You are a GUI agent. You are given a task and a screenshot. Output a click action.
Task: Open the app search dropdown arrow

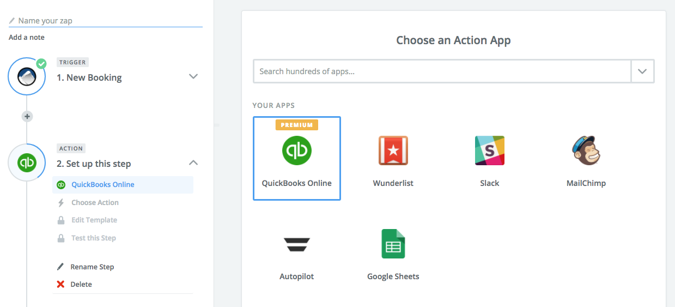point(642,71)
